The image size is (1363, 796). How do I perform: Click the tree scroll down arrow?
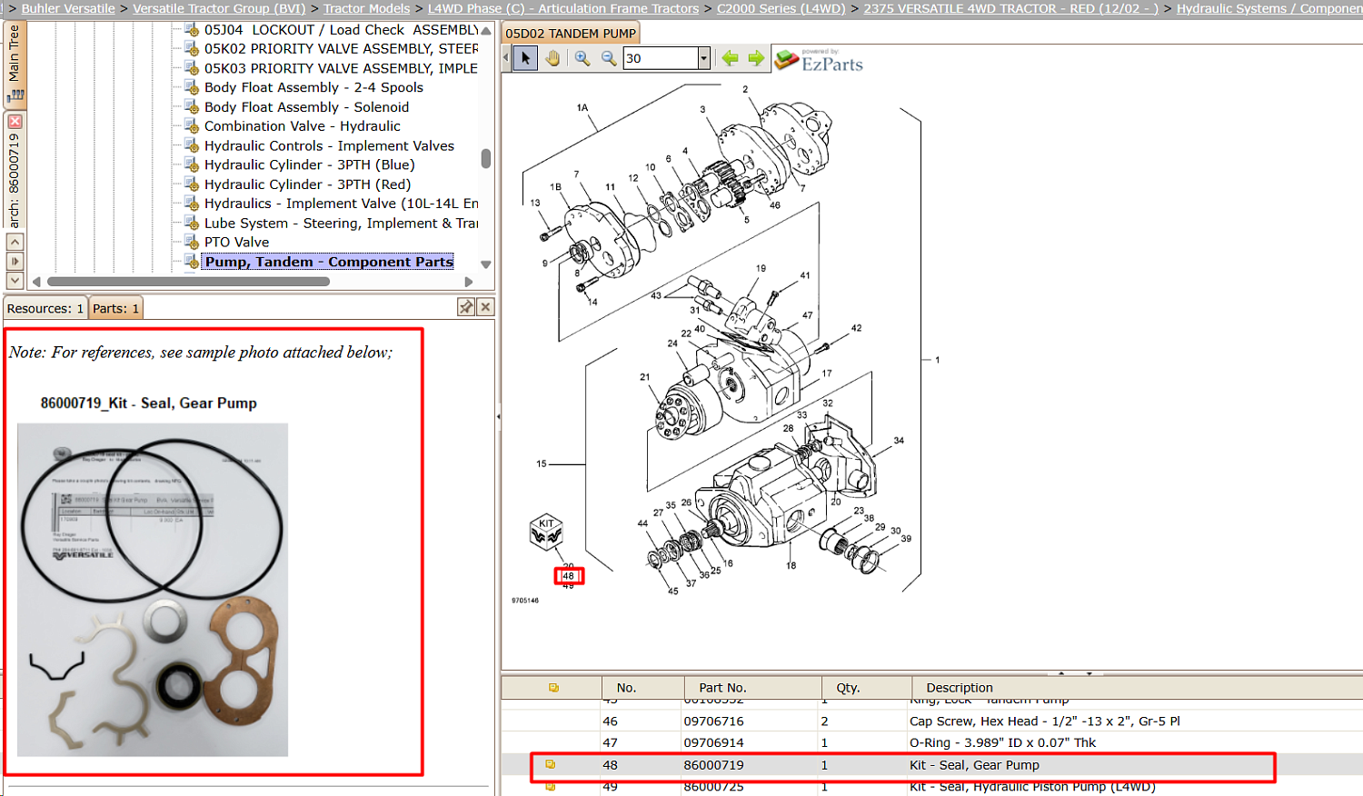coord(486,264)
